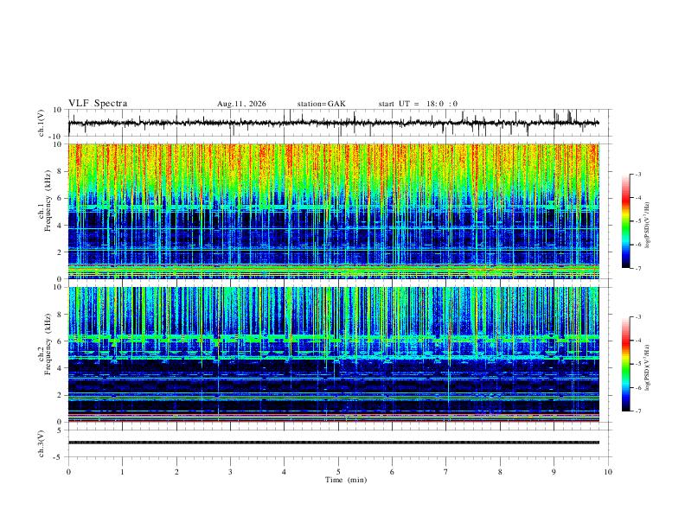Click the Time (min) axis label

pos(346,480)
